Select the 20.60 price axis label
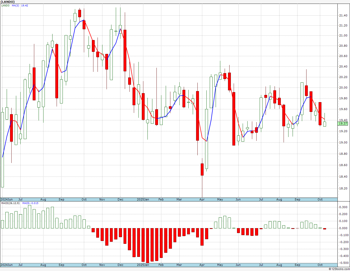The image size is (350, 271). point(343,56)
